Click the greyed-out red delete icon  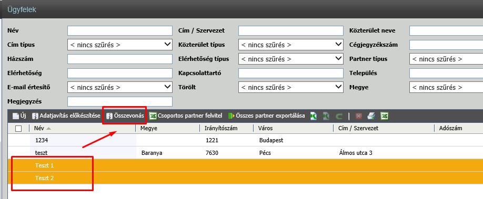click(x=358, y=116)
